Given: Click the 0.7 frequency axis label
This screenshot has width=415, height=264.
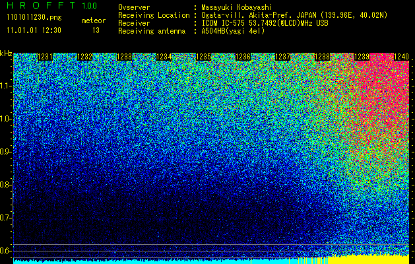Looking at the screenshot, I should coord(5,218).
